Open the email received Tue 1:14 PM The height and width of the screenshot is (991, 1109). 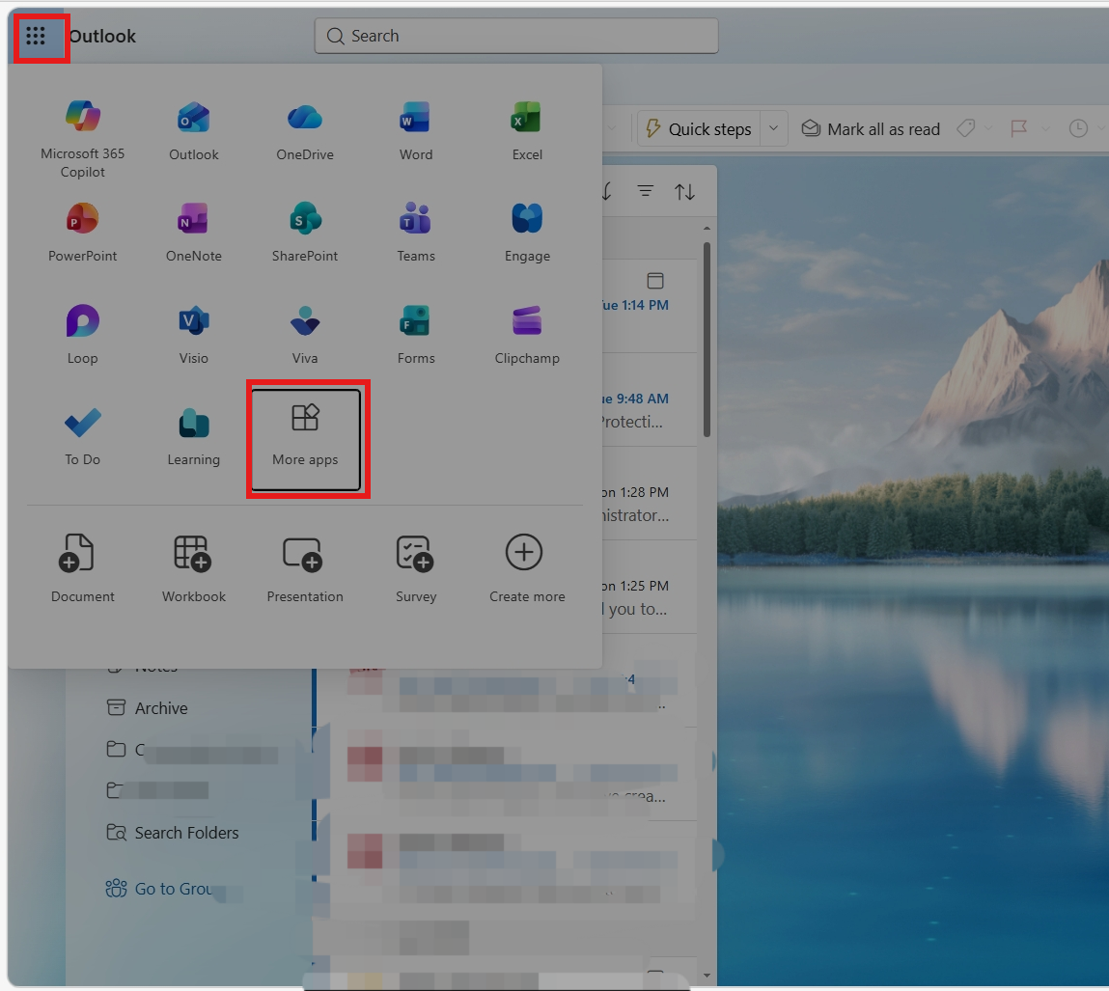650,305
